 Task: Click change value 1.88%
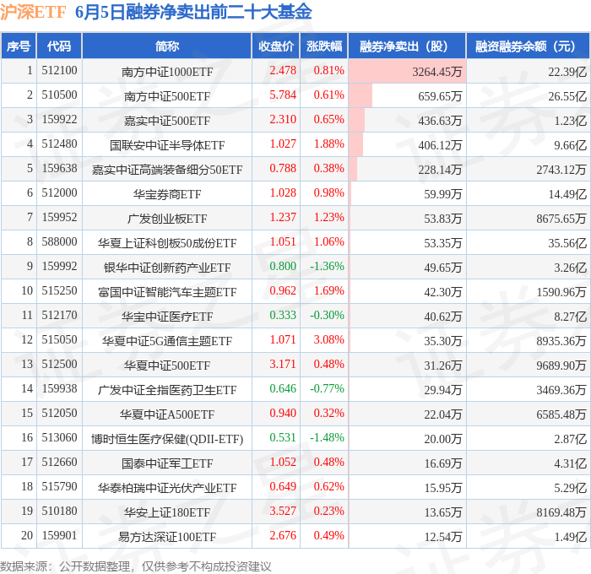pos(329,144)
